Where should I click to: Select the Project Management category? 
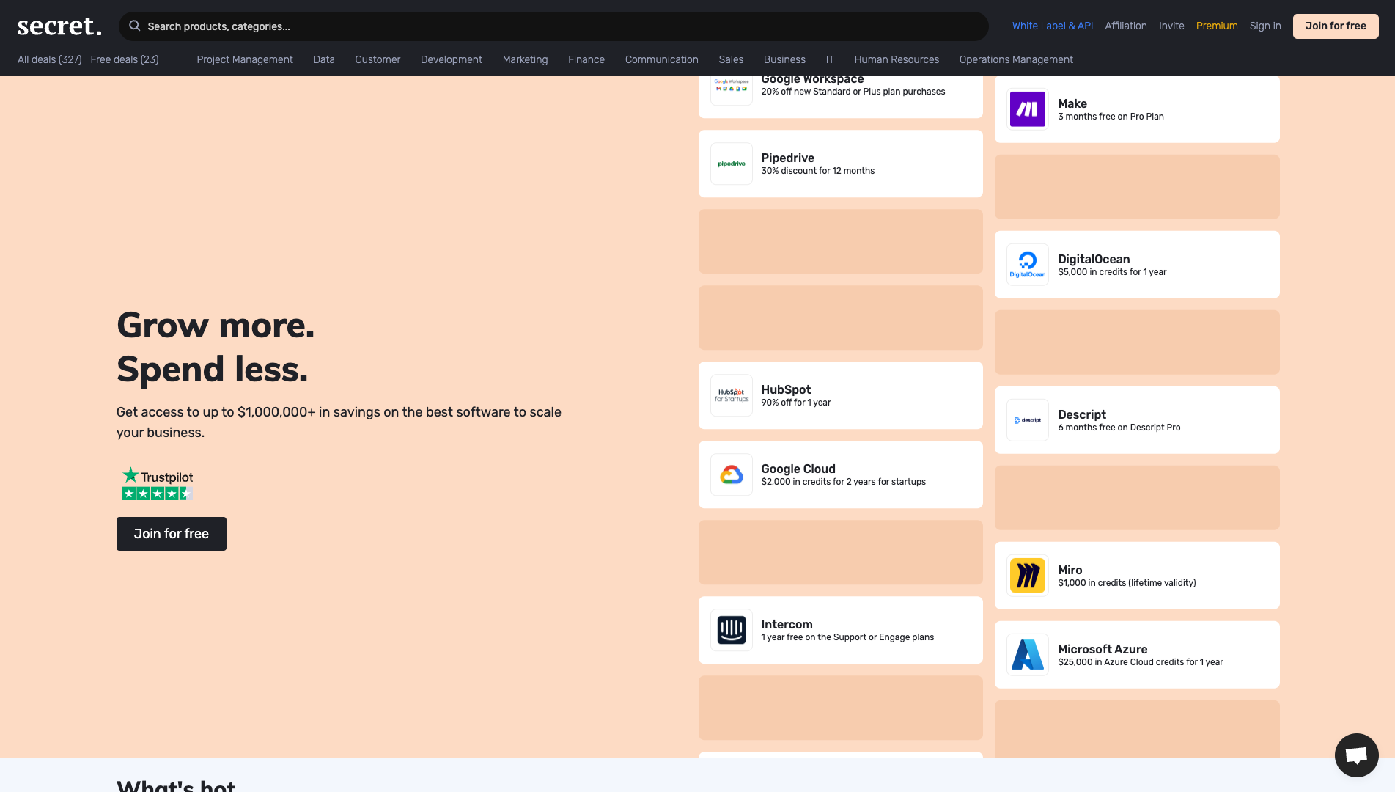click(244, 59)
